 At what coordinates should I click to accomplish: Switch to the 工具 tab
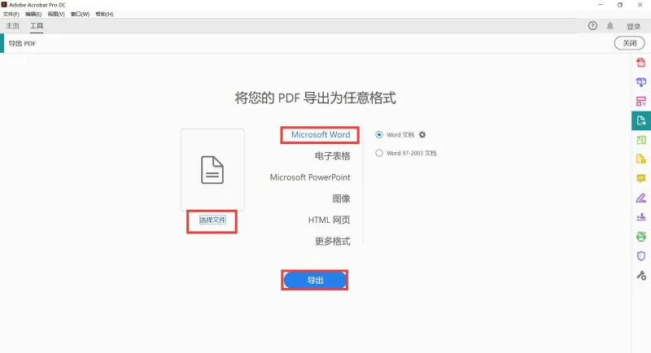[x=37, y=26]
